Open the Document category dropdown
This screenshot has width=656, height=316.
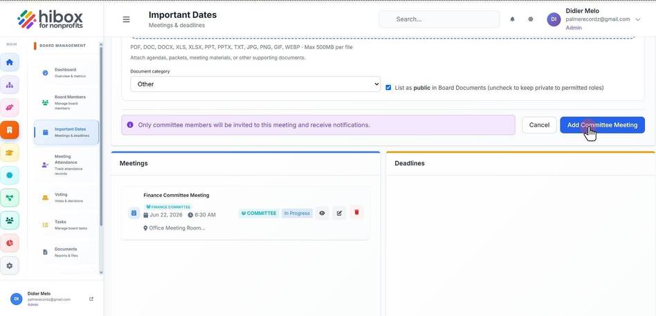[x=255, y=84]
